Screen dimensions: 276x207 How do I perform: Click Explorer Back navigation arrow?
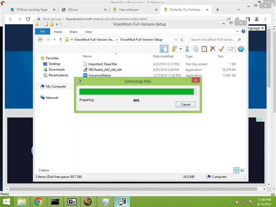pos(40,40)
